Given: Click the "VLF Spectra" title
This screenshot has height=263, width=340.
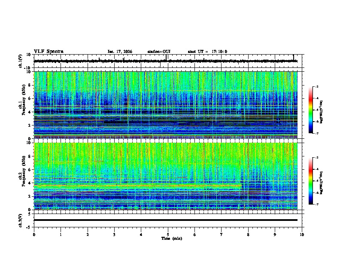Looking at the screenshot, I should coord(49,52).
